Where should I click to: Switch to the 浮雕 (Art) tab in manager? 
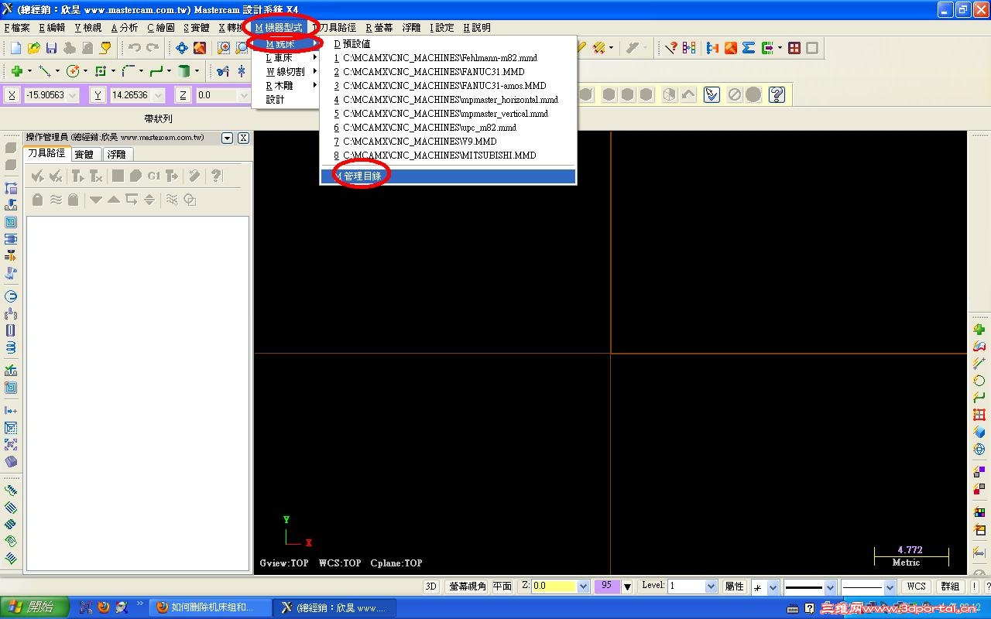[x=117, y=154]
